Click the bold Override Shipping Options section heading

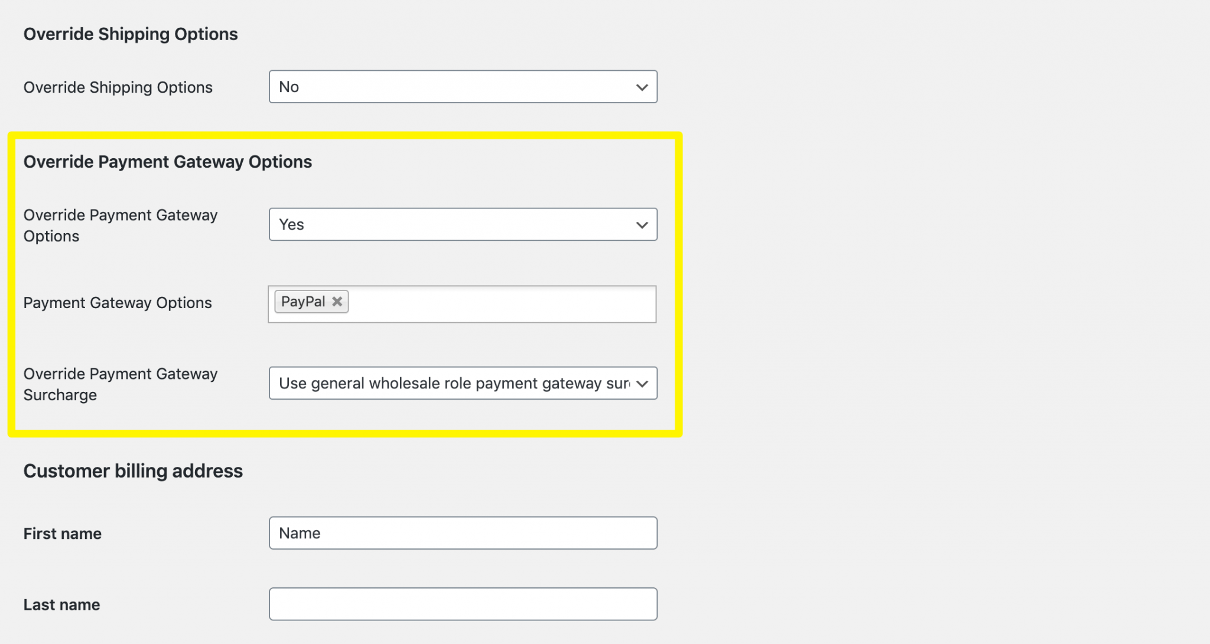(x=131, y=34)
